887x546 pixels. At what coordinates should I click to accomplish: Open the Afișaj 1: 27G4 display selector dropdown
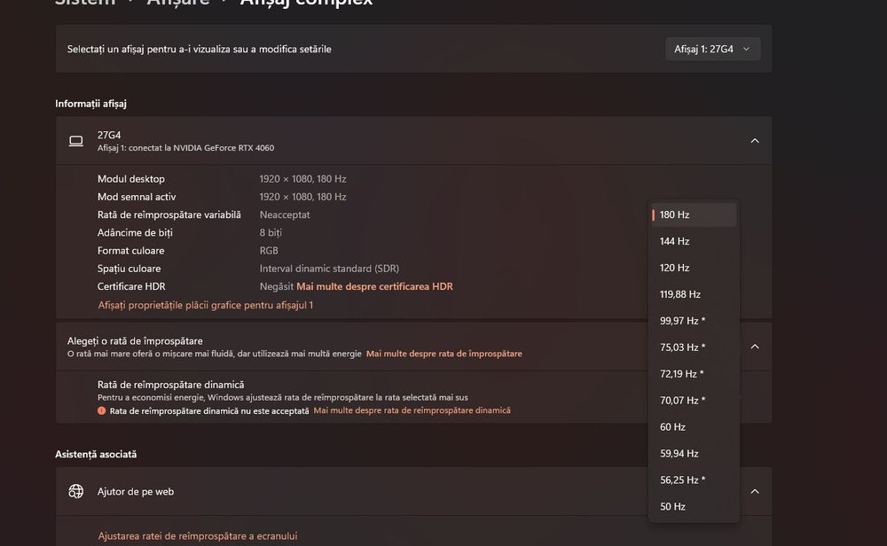tap(712, 49)
